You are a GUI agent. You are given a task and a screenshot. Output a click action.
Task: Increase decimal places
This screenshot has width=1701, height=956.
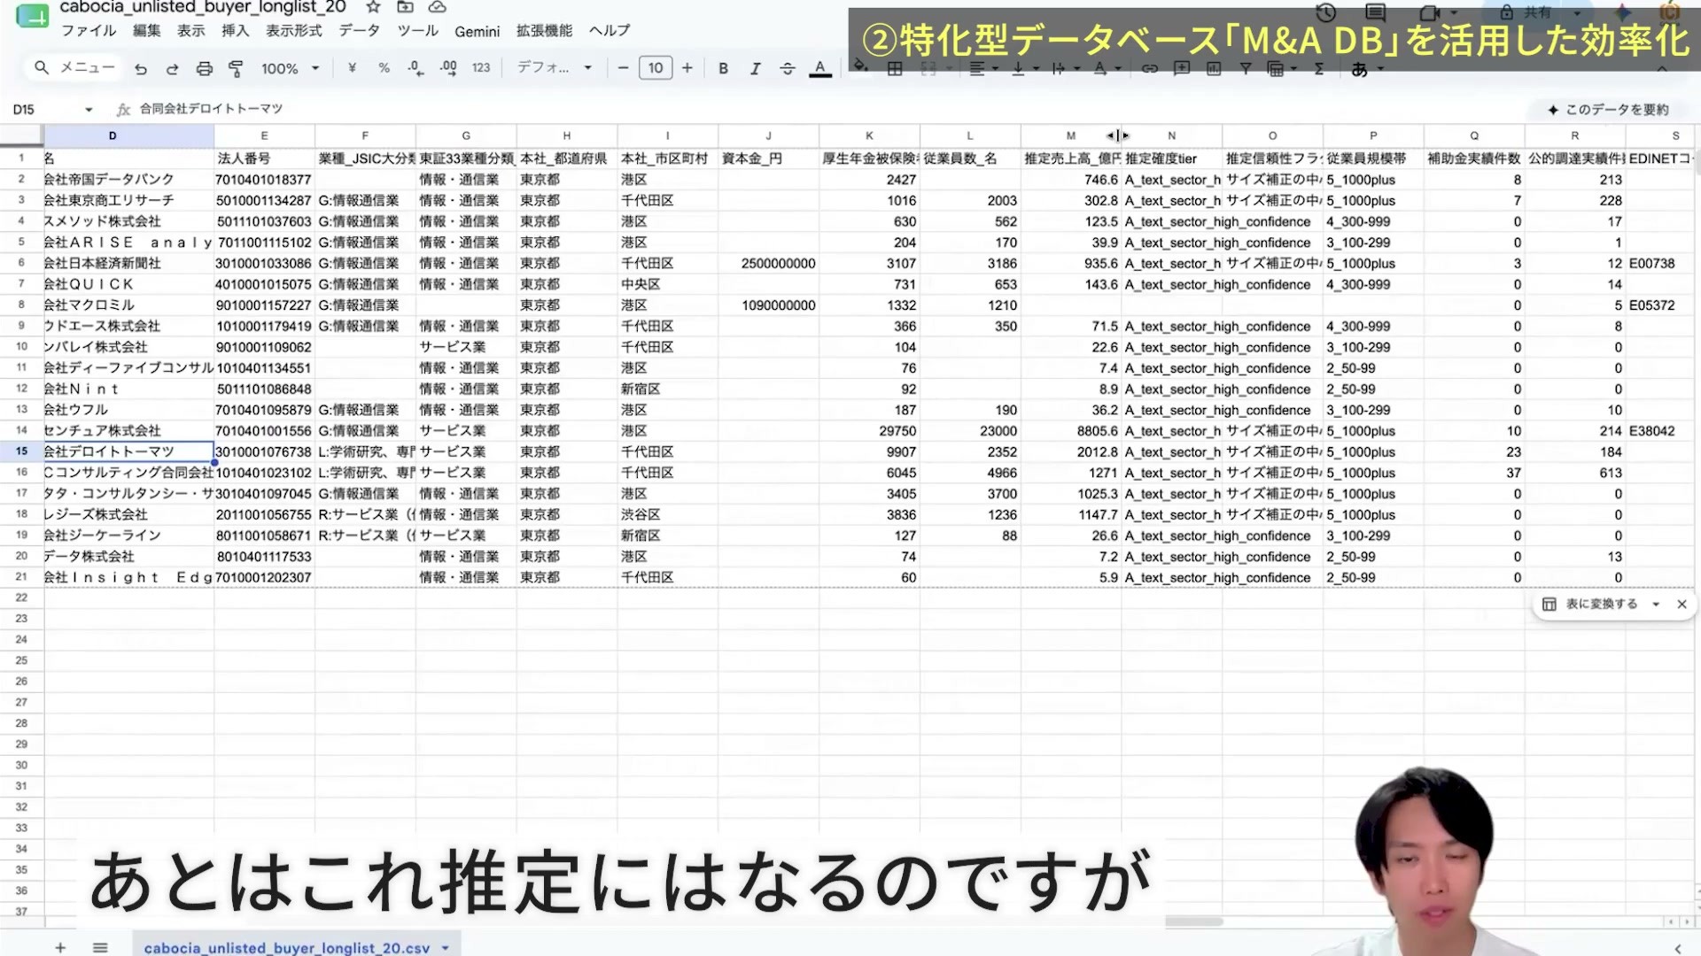click(x=448, y=68)
